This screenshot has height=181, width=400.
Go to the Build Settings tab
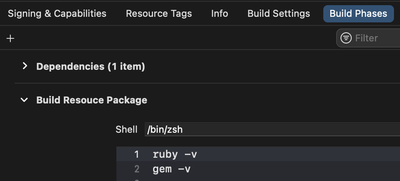click(x=278, y=13)
